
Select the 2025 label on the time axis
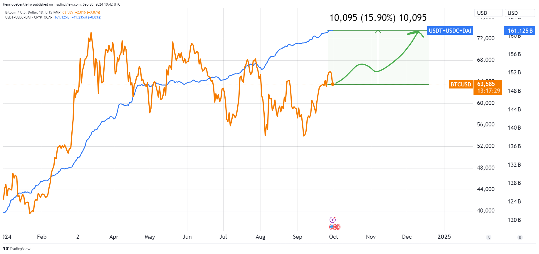tap(444, 237)
